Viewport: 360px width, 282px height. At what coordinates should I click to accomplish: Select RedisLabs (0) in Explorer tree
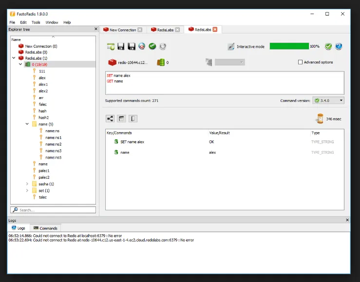[x=36, y=52]
